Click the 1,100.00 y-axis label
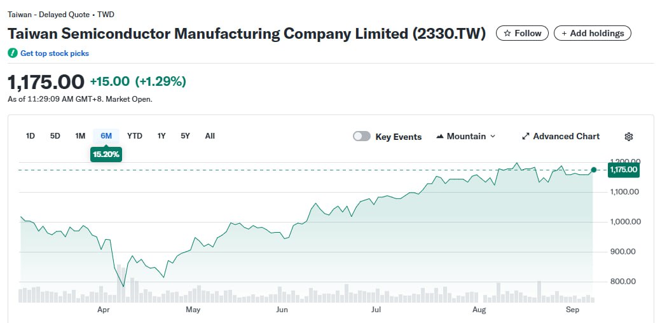This screenshot has width=660, height=323. tap(626, 192)
